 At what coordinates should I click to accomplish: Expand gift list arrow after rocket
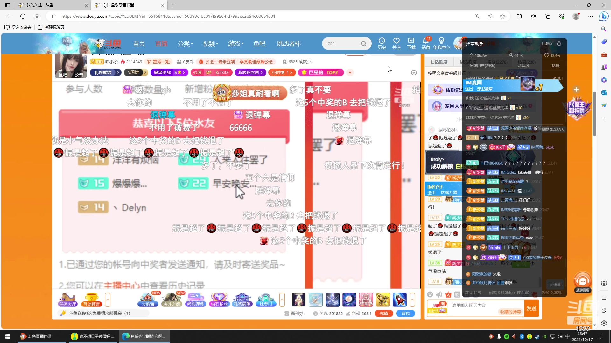click(412, 299)
